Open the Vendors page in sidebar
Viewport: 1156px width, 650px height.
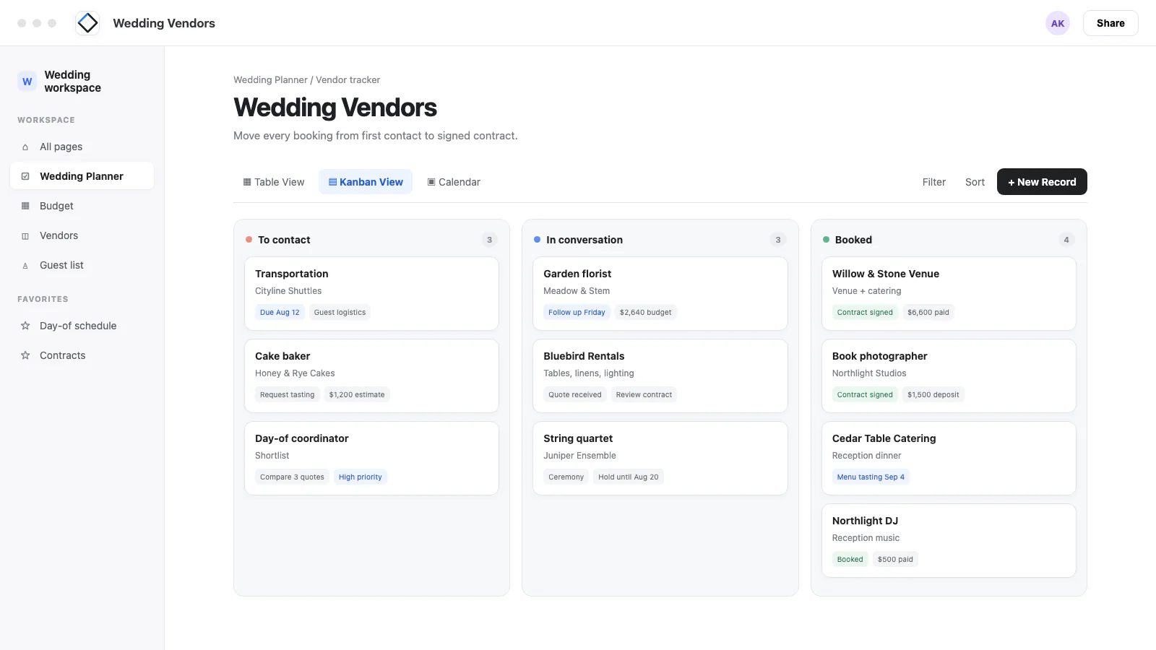82,235
